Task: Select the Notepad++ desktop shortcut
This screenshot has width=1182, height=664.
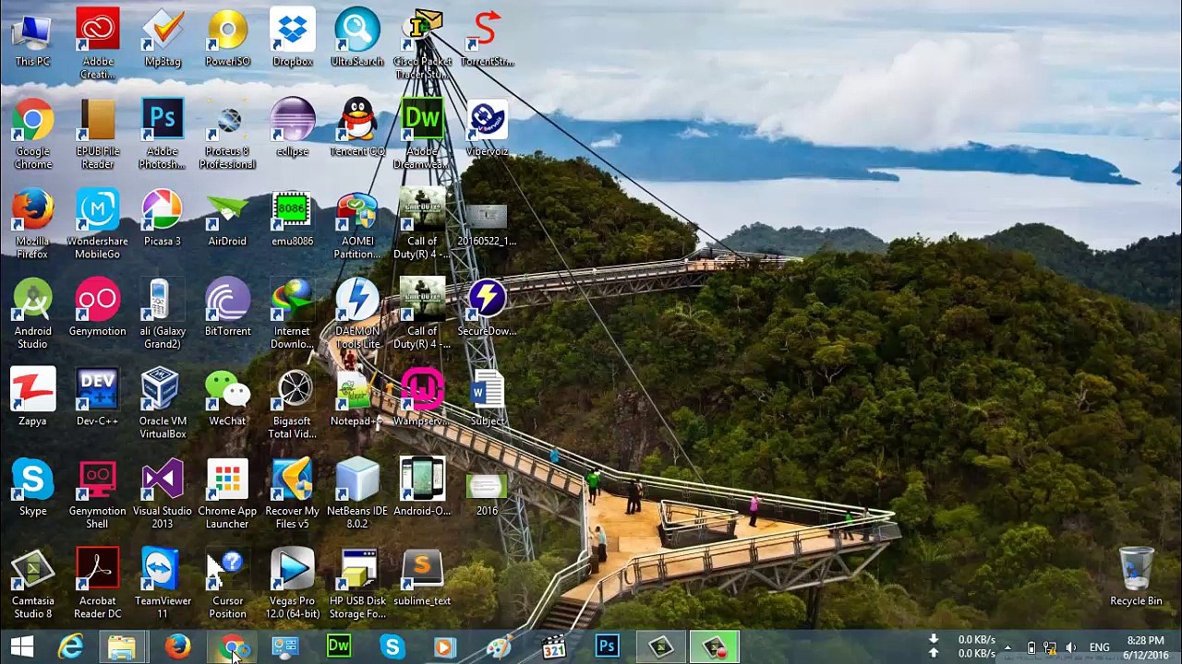Action: (x=357, y=397)
